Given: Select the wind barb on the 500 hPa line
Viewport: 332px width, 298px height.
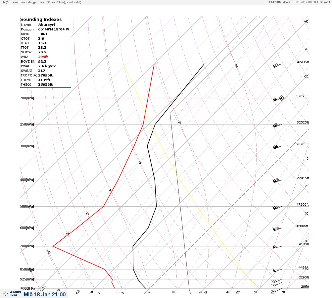Looking at the screenshot, I should click(x=277, y=207).
